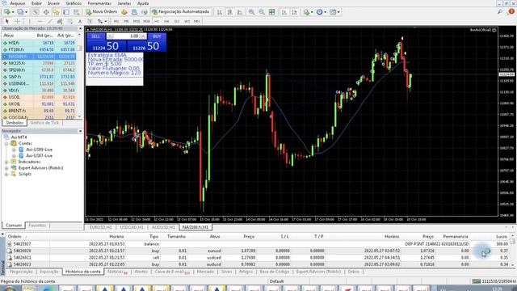This screenshot has height=291, width=517.
Task: Toggle Negociação Automatizada
Action: point(181,12)
